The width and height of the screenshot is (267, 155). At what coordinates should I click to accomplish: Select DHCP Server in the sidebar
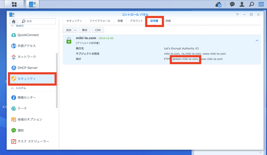[27, 68]
